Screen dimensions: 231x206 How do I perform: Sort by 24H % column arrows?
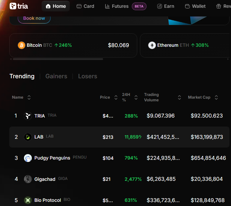[136, 97]
